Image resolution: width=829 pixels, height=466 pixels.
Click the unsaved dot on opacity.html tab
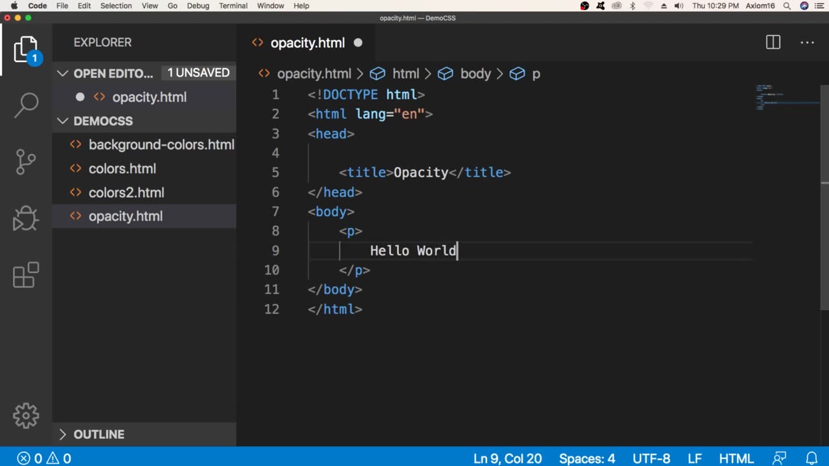click(358, 43)
